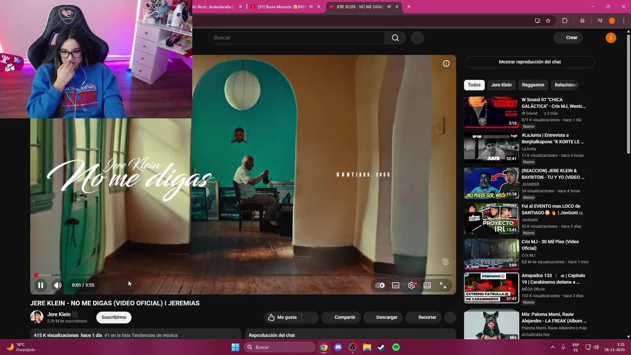Pause the video with the pause button

(x=41, y=285)
